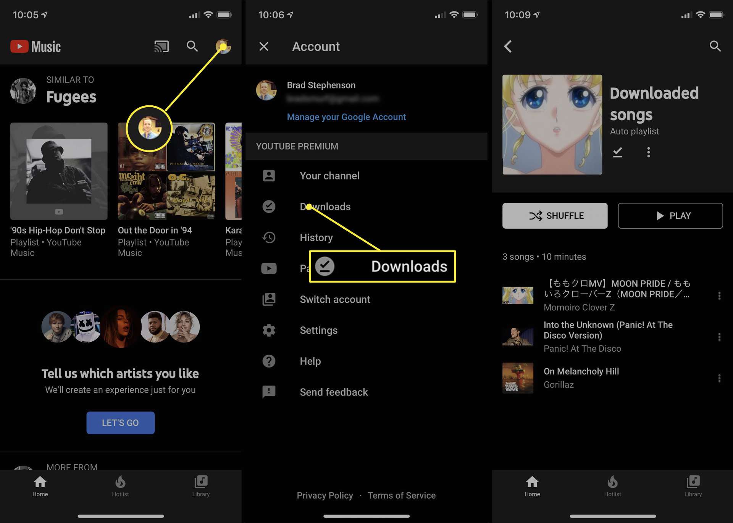Tap the PLAY button
This screenshot has width=733, height=523.
(x=670, y=216)
